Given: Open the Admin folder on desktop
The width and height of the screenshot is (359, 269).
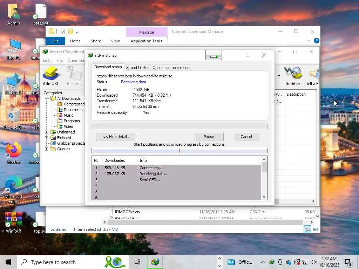Looking at the screenshot, I should click(14, 15).
